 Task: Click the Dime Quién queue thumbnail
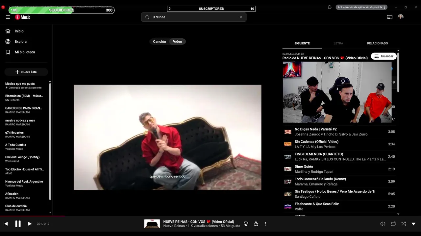click(288, 169)
